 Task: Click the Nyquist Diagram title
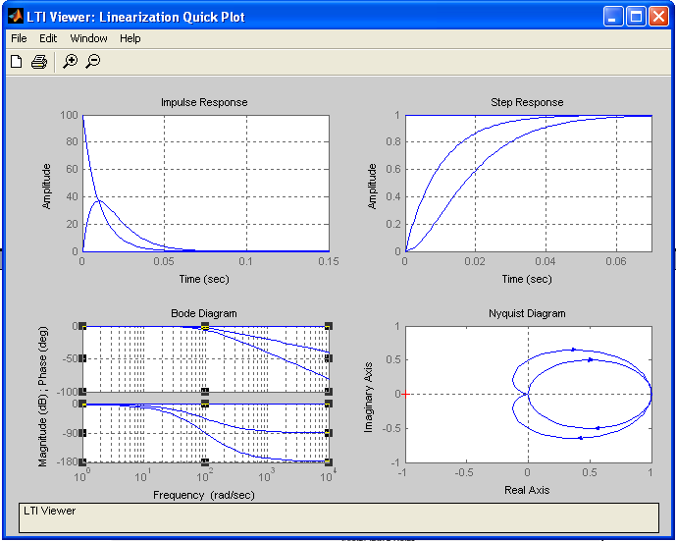tap(527, 313)
